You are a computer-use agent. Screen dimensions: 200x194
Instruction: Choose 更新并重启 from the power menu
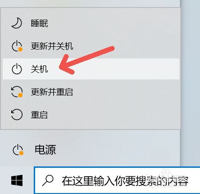[x=52, y=92]
